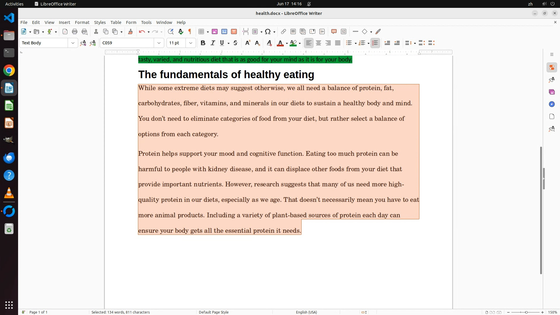
Task: Open Find & Replace from the toolbar
Action: pos(171,32)
